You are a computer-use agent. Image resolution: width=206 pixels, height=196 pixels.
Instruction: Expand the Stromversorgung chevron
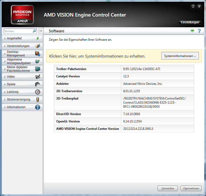coord(5,100)
